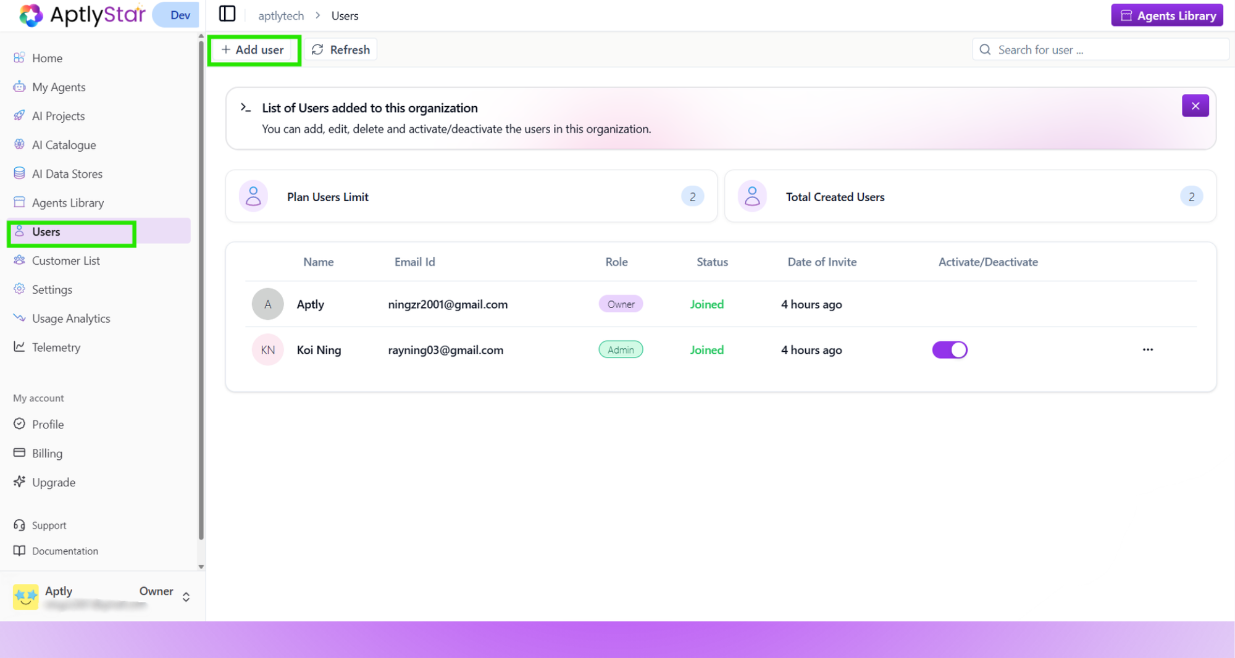
Task: Open the My Agents section
Action: click(x=59, y=86)
